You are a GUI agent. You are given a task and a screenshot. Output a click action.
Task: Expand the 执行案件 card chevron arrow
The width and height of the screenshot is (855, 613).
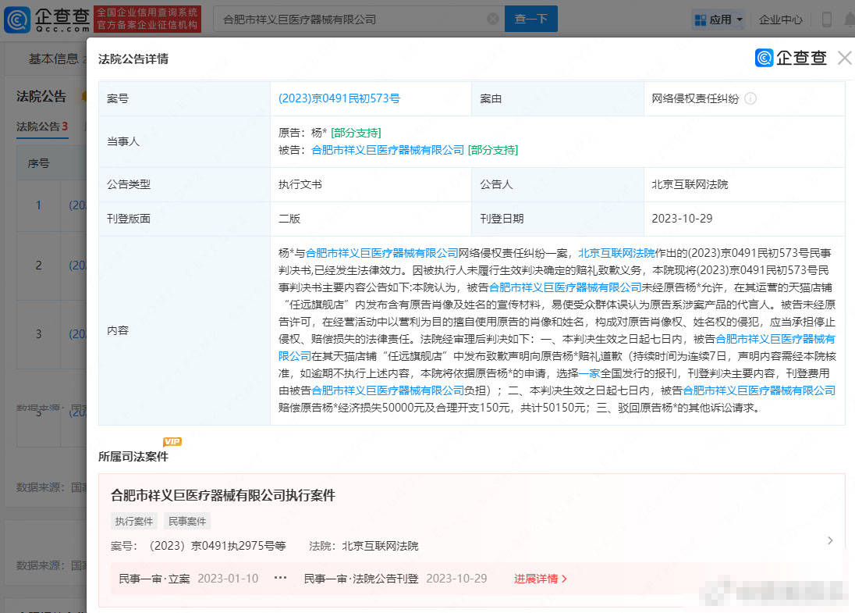[830, 540]
